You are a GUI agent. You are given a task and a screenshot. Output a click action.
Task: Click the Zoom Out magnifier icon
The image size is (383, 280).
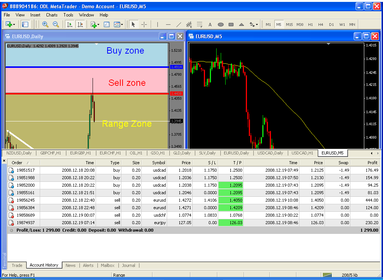pyautogui.click(x=56, y=24)
